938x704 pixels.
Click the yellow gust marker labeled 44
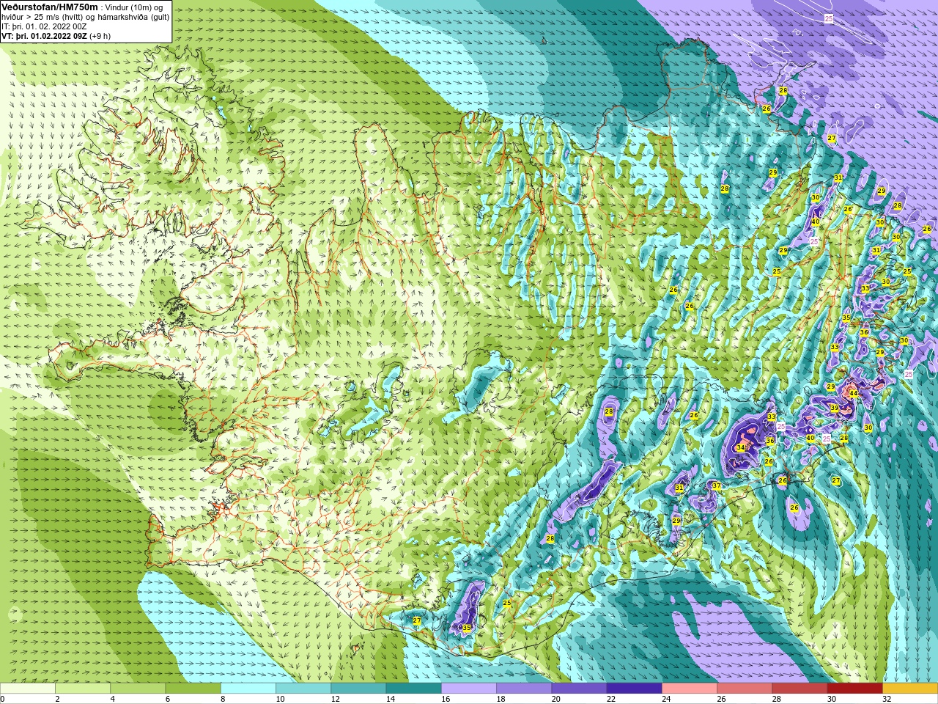[x=853, y=393]
